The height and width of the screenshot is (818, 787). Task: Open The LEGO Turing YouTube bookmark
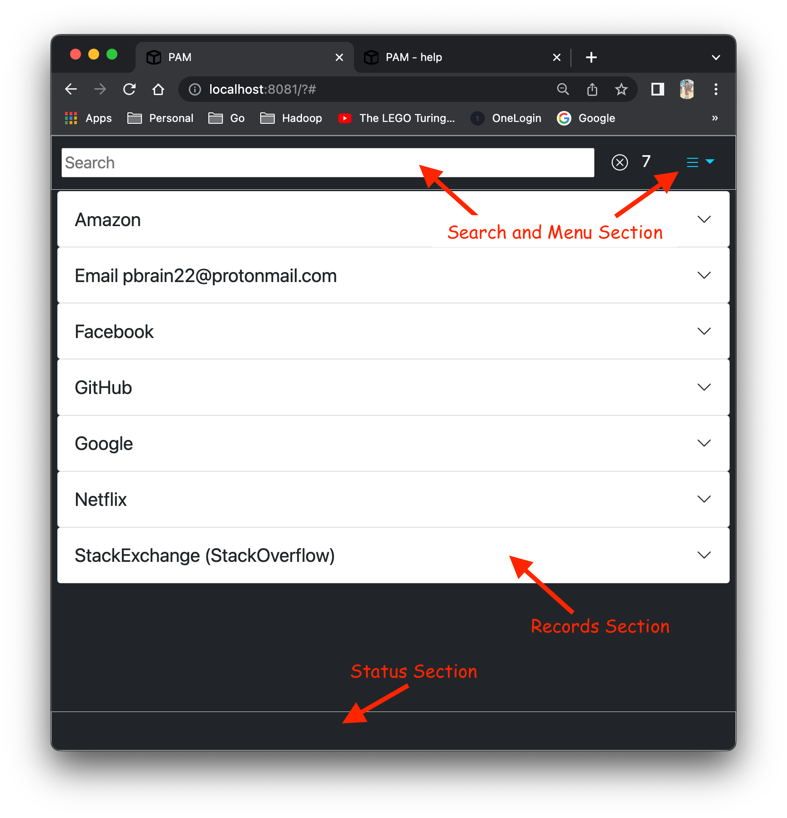point(397,118)
